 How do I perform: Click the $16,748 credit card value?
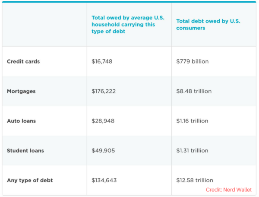(x=102, y=61)
